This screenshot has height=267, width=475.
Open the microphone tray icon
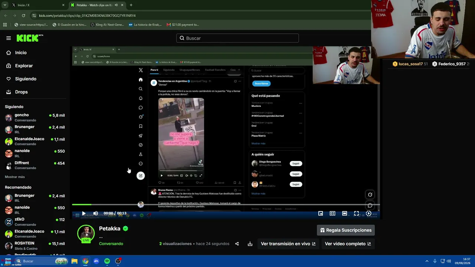click(x=435, y=261)
